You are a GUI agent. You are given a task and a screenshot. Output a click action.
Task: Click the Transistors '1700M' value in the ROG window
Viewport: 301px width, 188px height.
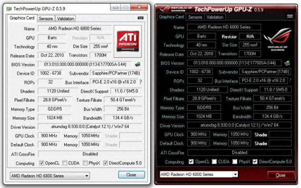250,54
